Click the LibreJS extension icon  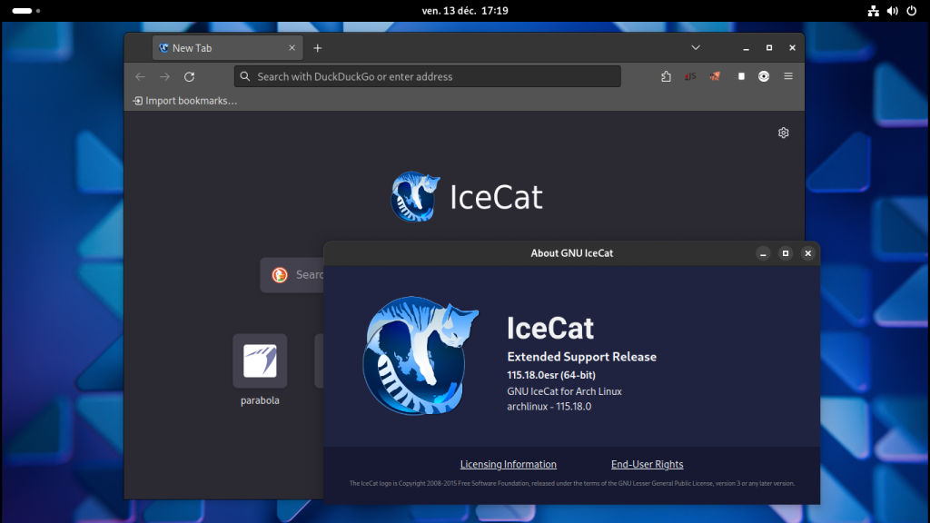690,76
